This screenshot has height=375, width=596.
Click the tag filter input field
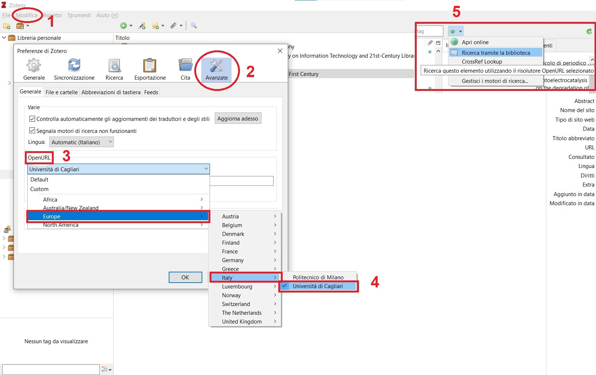click(x=430, y=31)
